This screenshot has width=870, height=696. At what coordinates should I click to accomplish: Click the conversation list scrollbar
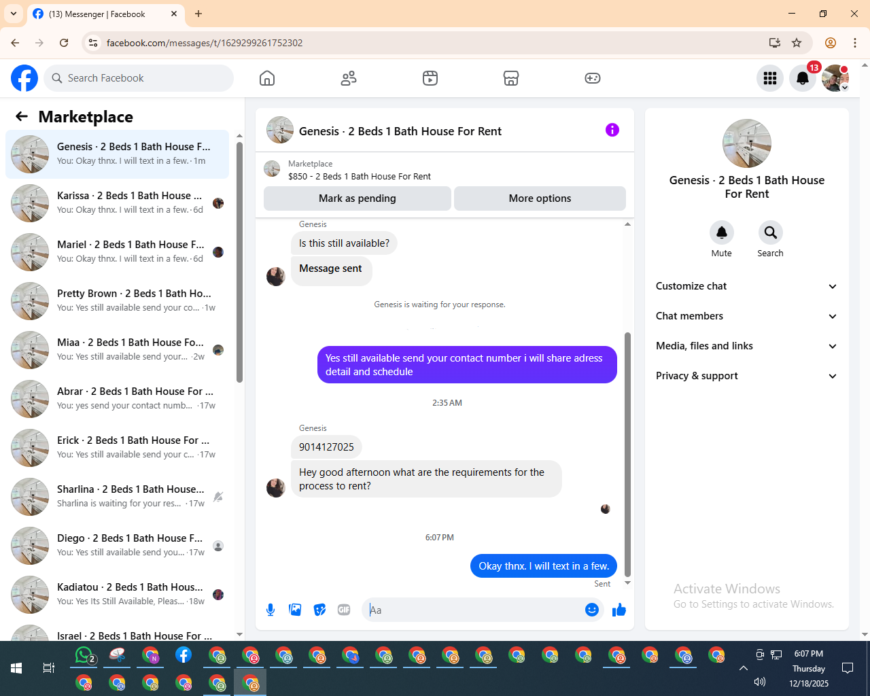tap(239, 262)
